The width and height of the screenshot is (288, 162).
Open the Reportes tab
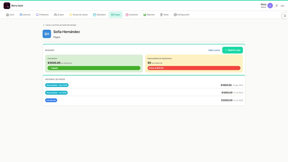point(149,15)
